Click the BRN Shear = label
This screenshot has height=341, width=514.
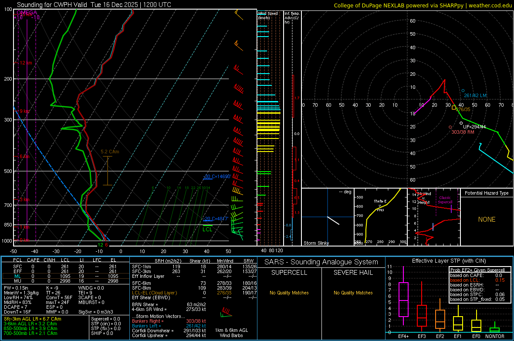pyautogui.click(x=145, y=304)
